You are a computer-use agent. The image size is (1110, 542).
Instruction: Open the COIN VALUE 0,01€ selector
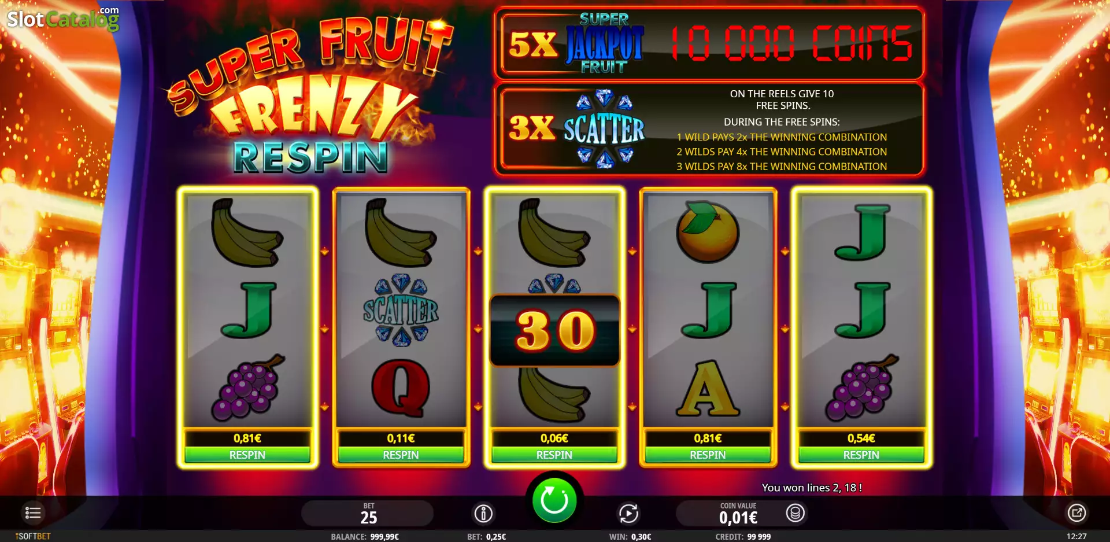(x=738, y=514)
